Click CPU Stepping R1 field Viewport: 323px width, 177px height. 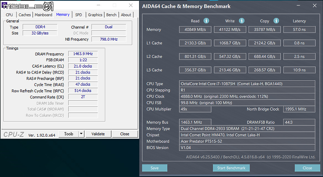pos(247,90)
